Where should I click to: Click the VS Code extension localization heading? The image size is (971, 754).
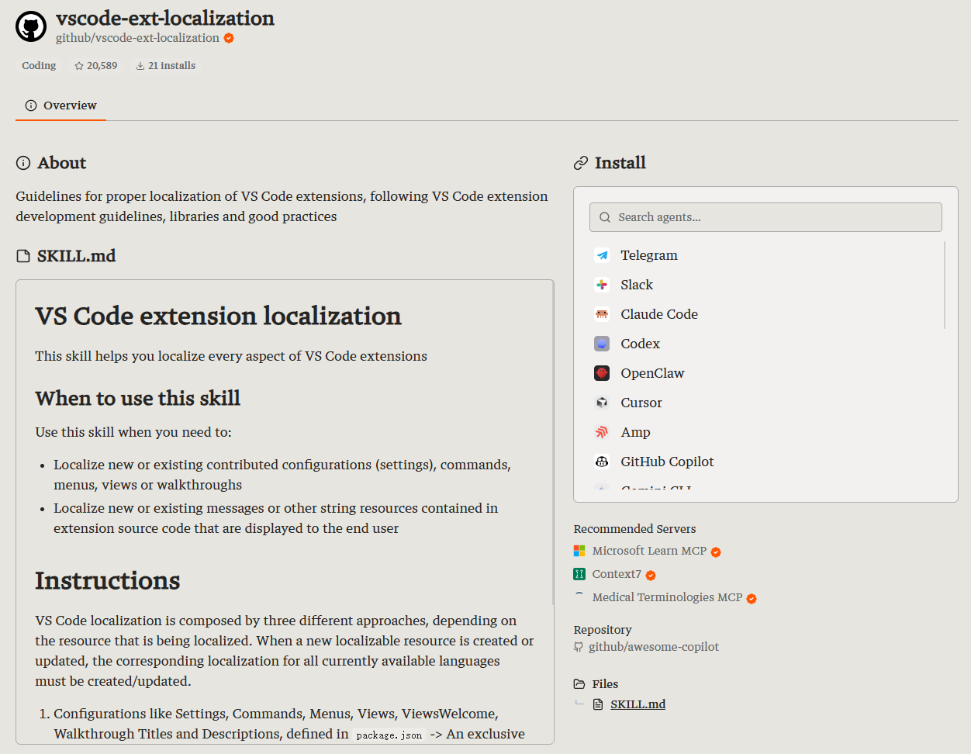pyautogui.click(x=218, y=316)
